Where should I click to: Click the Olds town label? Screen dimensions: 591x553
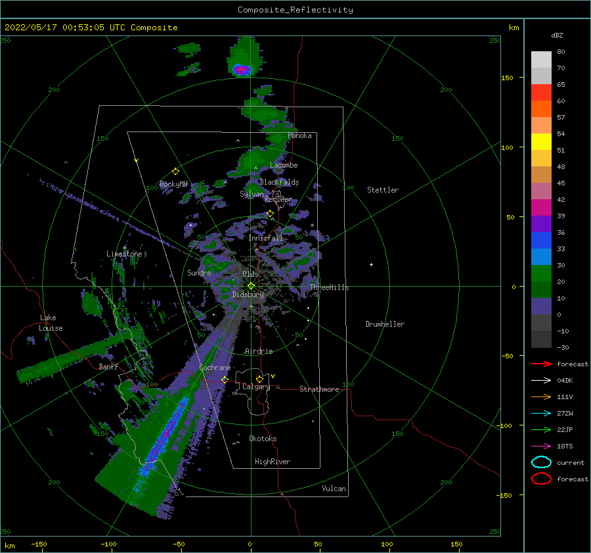(250, 274)
